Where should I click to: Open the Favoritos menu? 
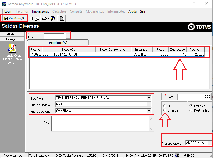22,11
